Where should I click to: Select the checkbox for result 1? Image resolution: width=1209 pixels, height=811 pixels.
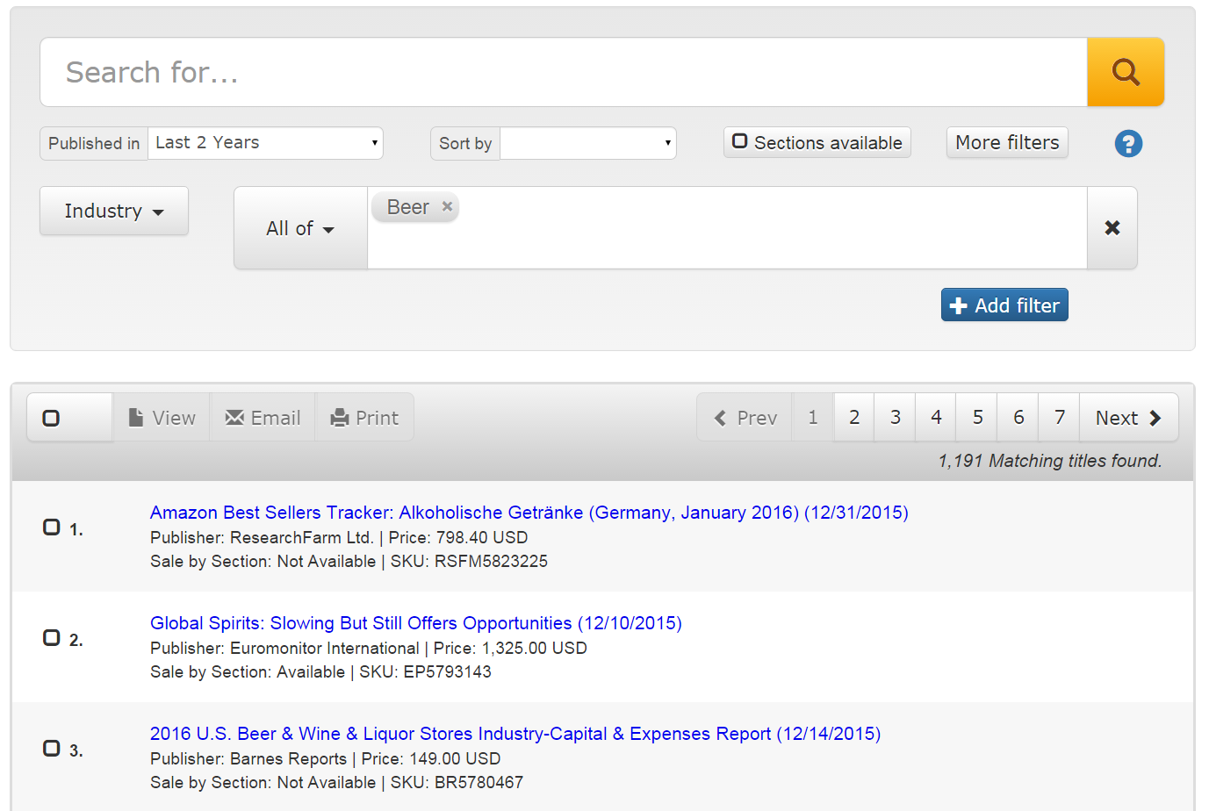(52, 528)
